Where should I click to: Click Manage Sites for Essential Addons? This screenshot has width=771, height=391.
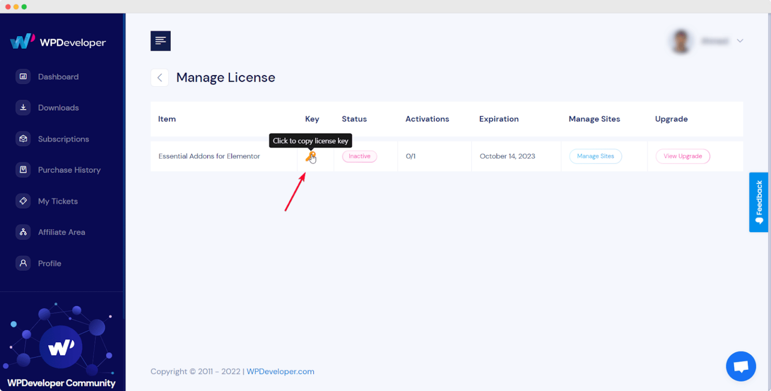click(x=595, y=156)
